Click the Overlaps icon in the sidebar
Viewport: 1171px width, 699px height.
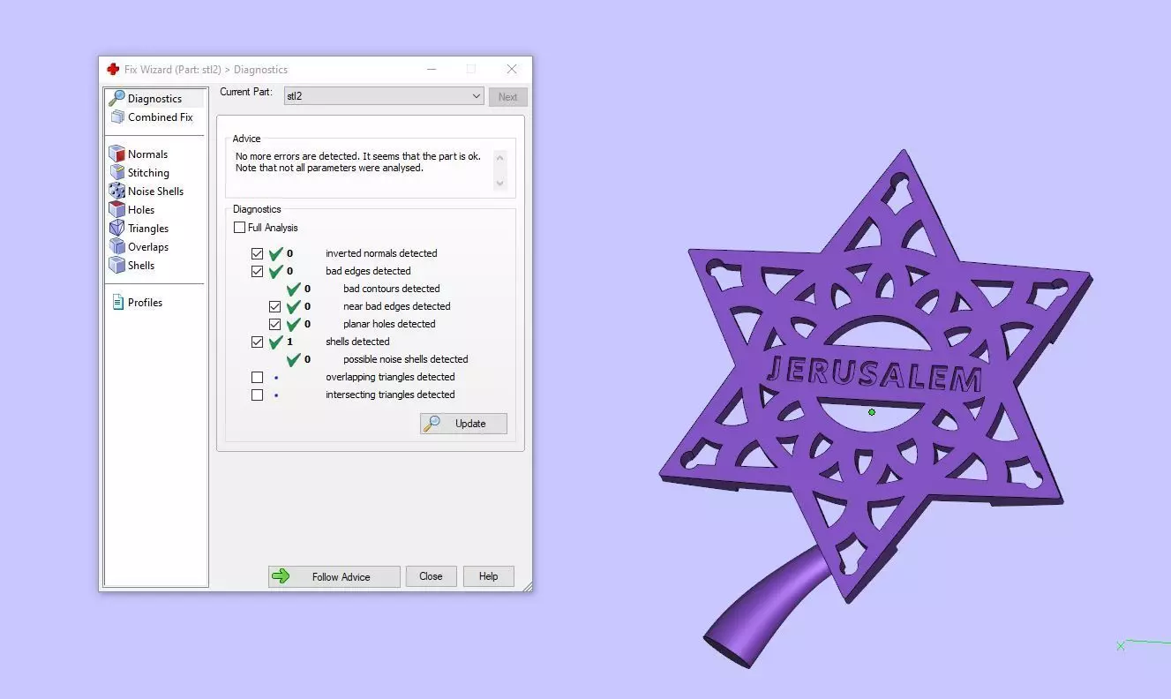116,246
